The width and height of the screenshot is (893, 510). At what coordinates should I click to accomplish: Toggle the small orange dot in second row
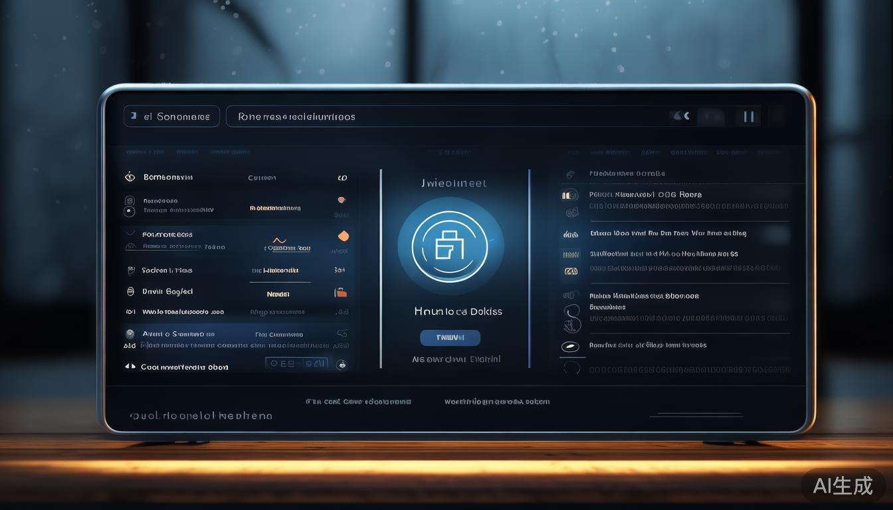coord(341,200)
